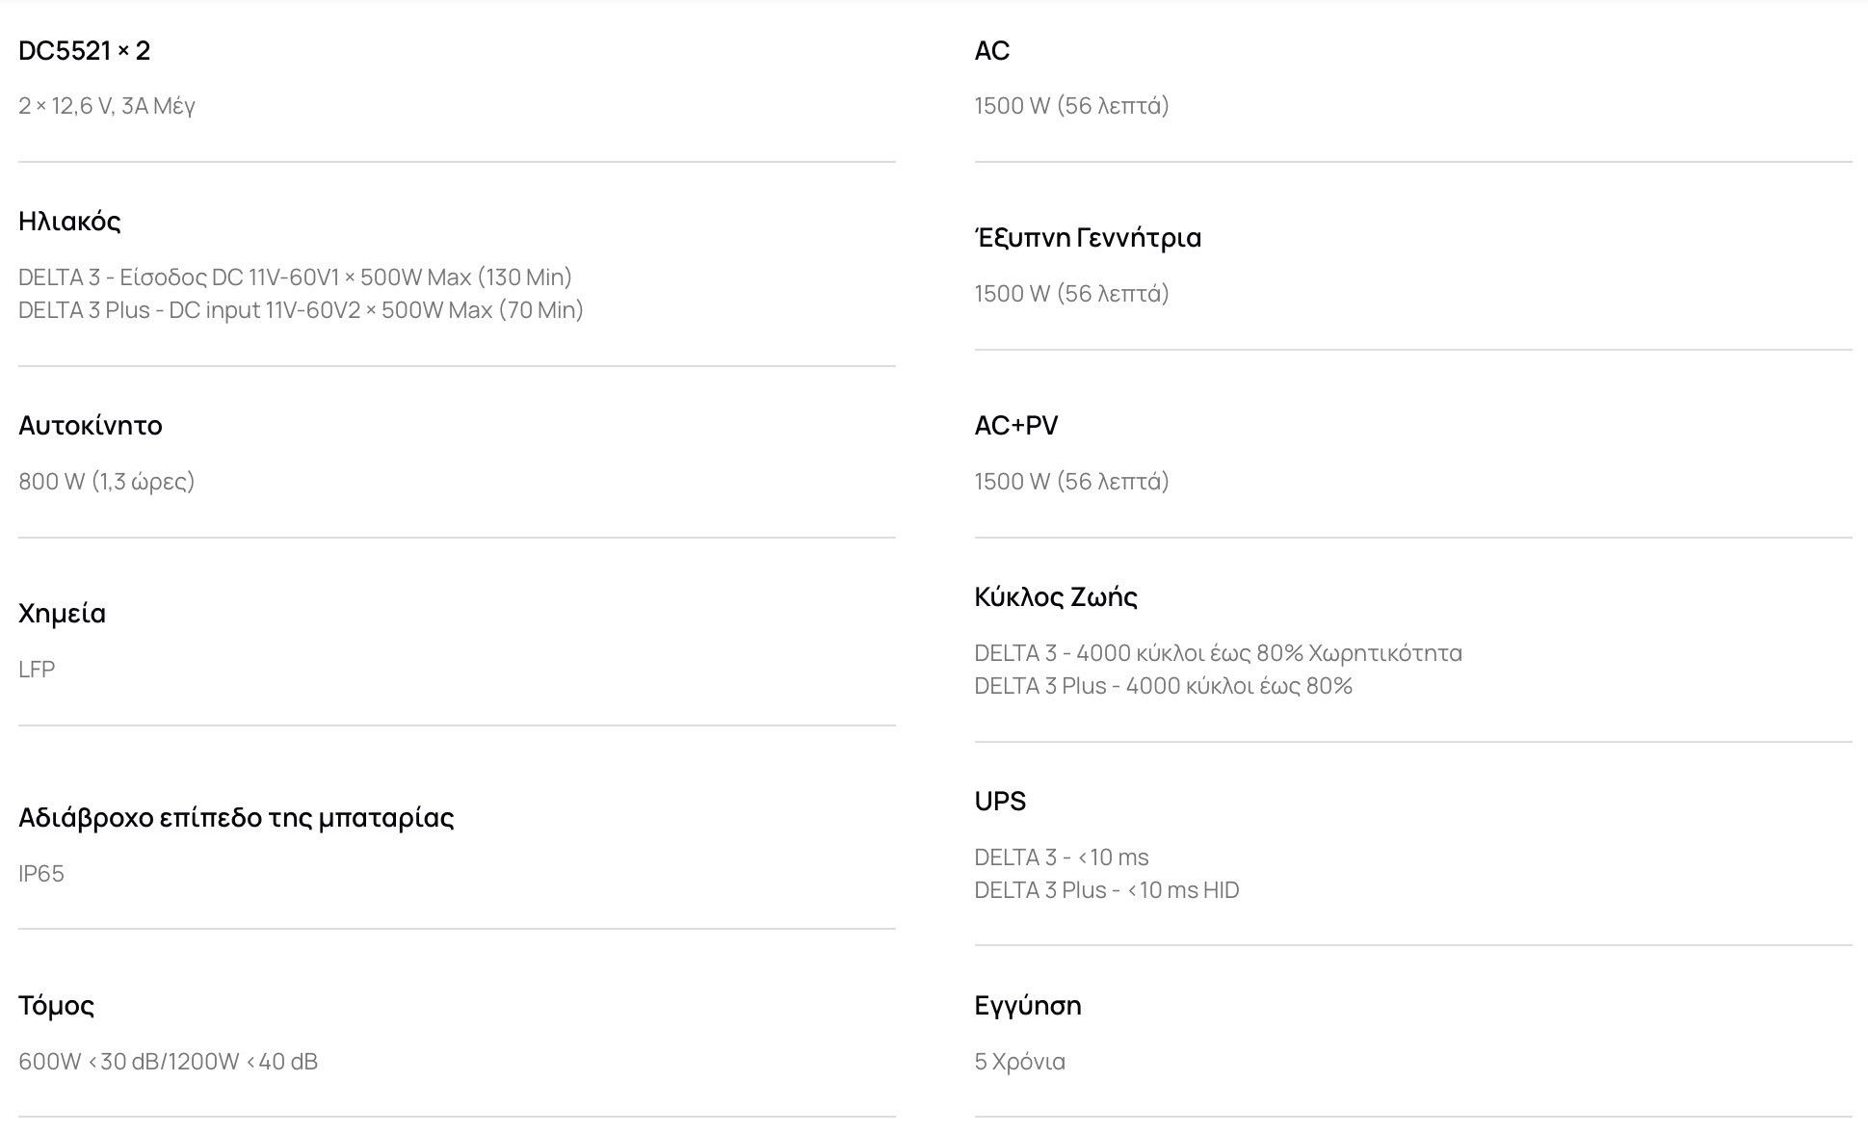Select the 800 W (1,3 ώρες) value
The height and width of the screenshot is (1134, 1868).
click(x=107, y=482)
